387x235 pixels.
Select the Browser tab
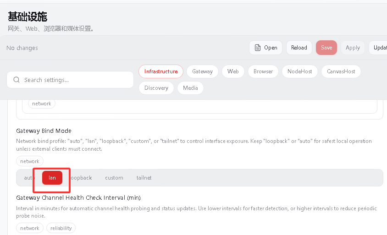(x=263, y=71)
